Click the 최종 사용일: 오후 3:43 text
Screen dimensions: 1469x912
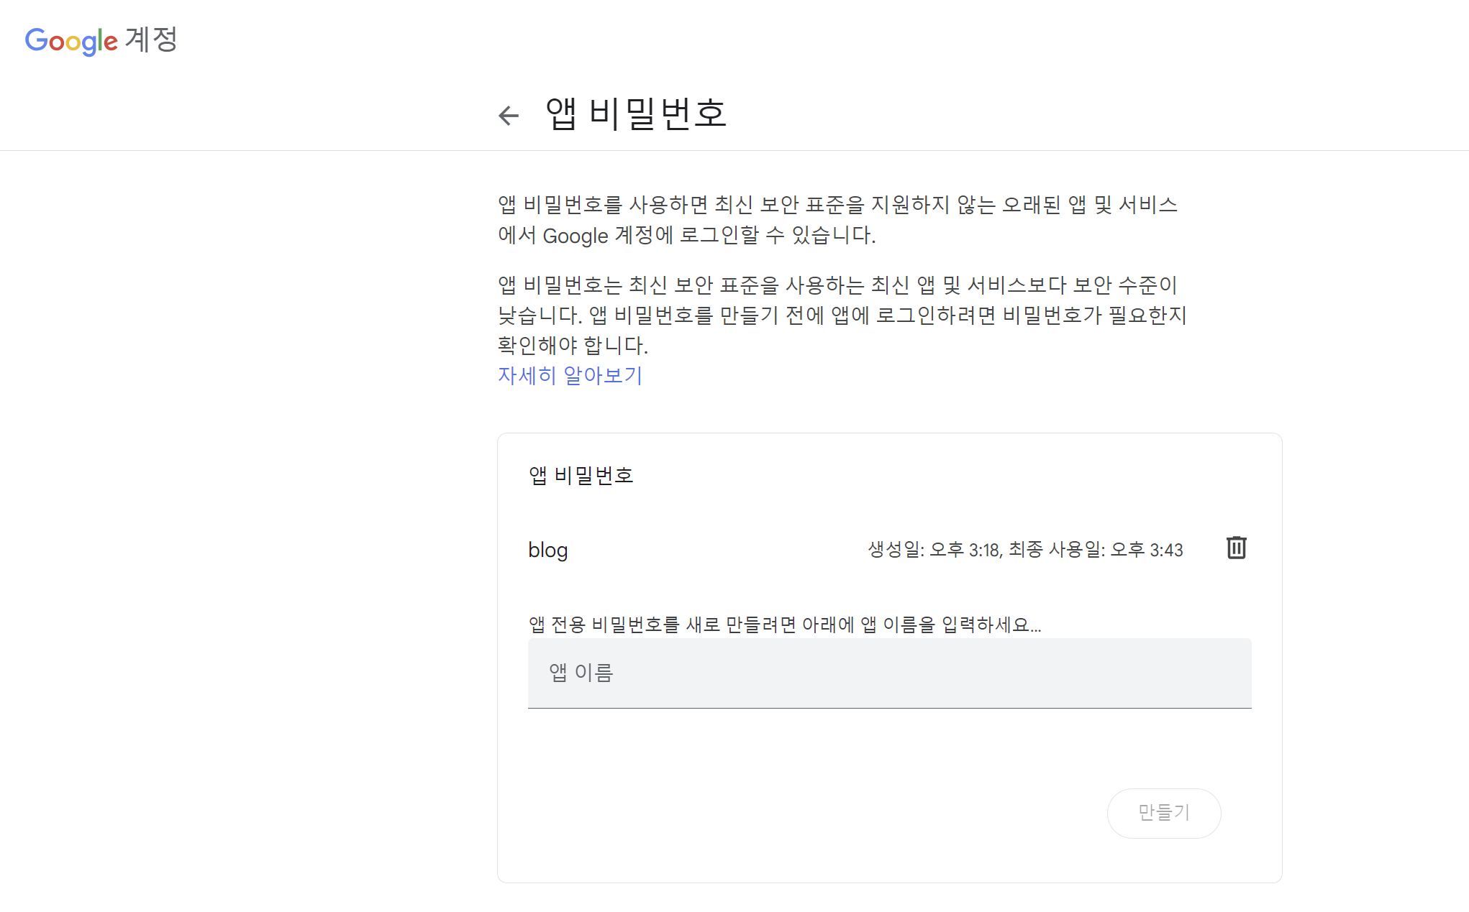pos(1096,551)
